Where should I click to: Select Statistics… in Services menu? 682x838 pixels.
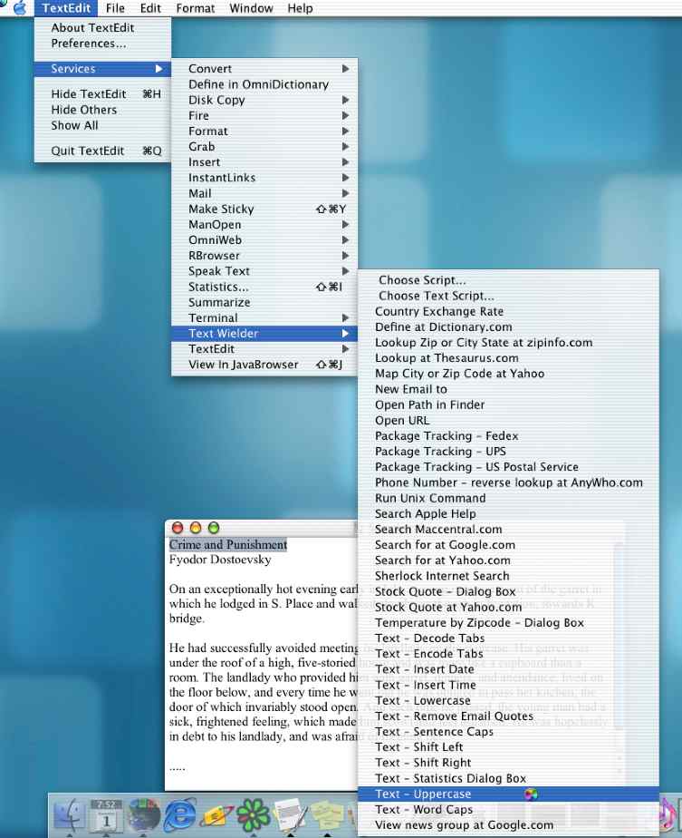(x=264, y=287)
